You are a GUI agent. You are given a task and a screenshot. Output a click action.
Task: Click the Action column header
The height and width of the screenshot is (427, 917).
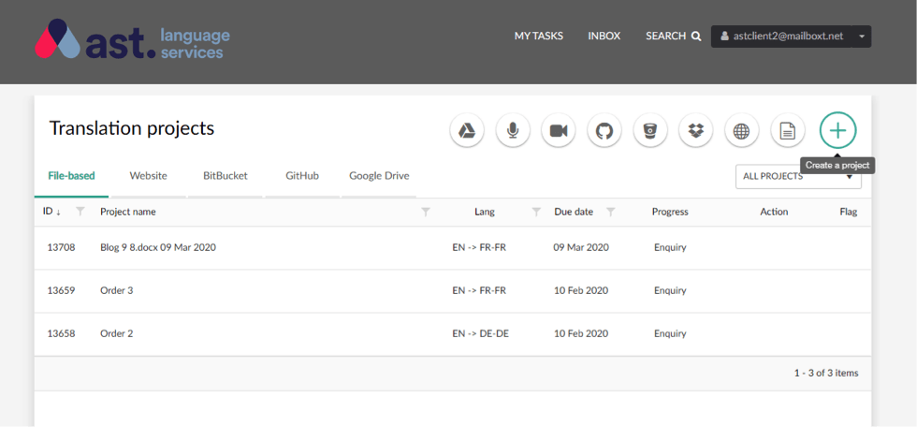coord(775,212)
